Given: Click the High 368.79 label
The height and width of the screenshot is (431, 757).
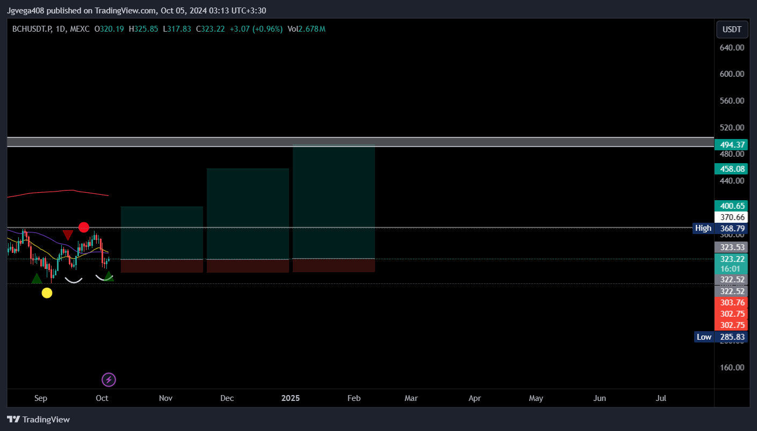Looking at the screenshot, I should pyautogui.click(x=720, y=228).
